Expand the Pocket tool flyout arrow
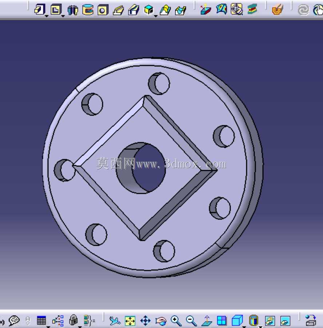The height and width of the screenshot is (328, 323). pos(63,16)
